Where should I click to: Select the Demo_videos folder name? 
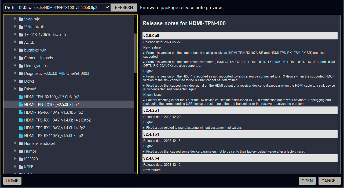tap(36, 66)
